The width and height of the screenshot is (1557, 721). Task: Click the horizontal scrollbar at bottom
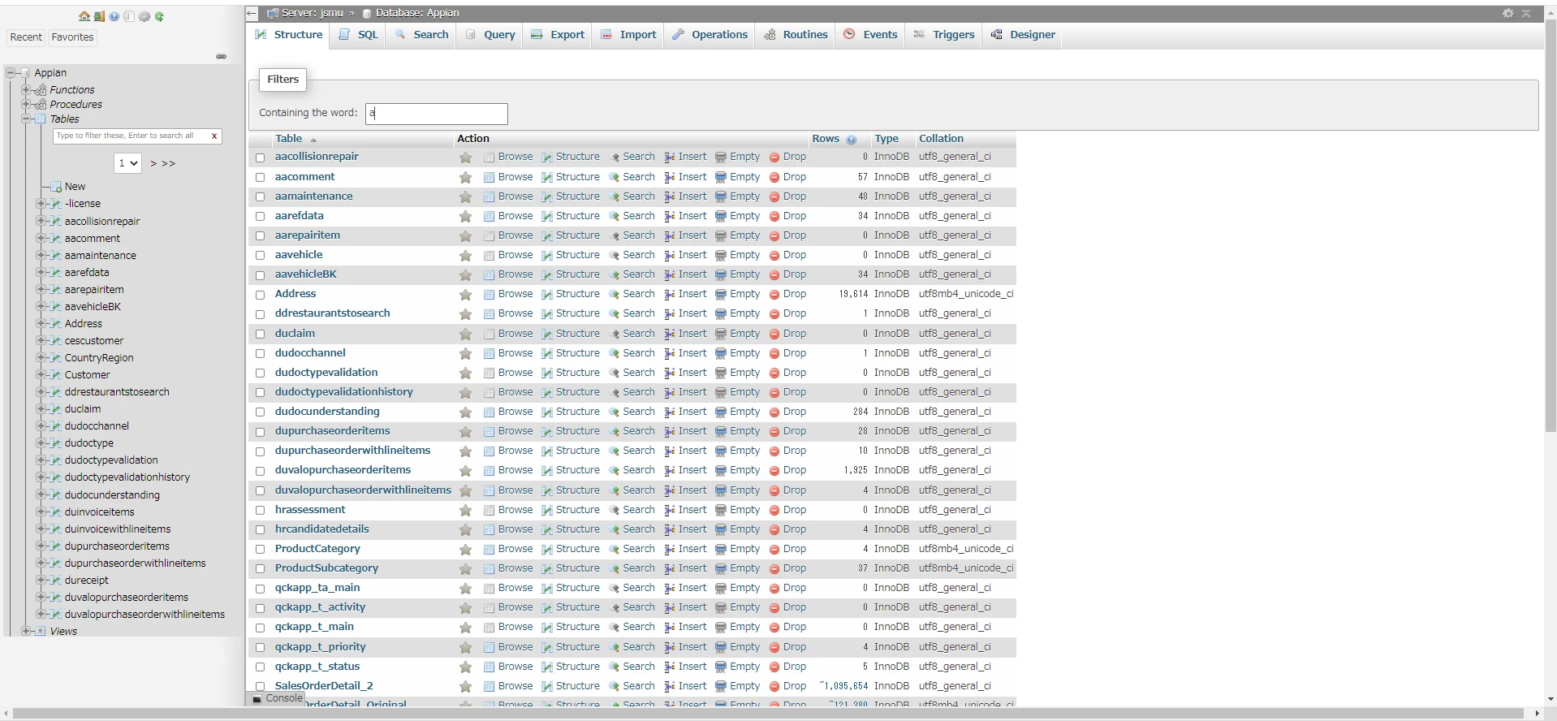pos(768,714)
